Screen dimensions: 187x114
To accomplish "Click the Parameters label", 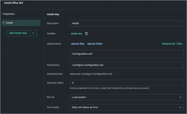I will [53, 65].
